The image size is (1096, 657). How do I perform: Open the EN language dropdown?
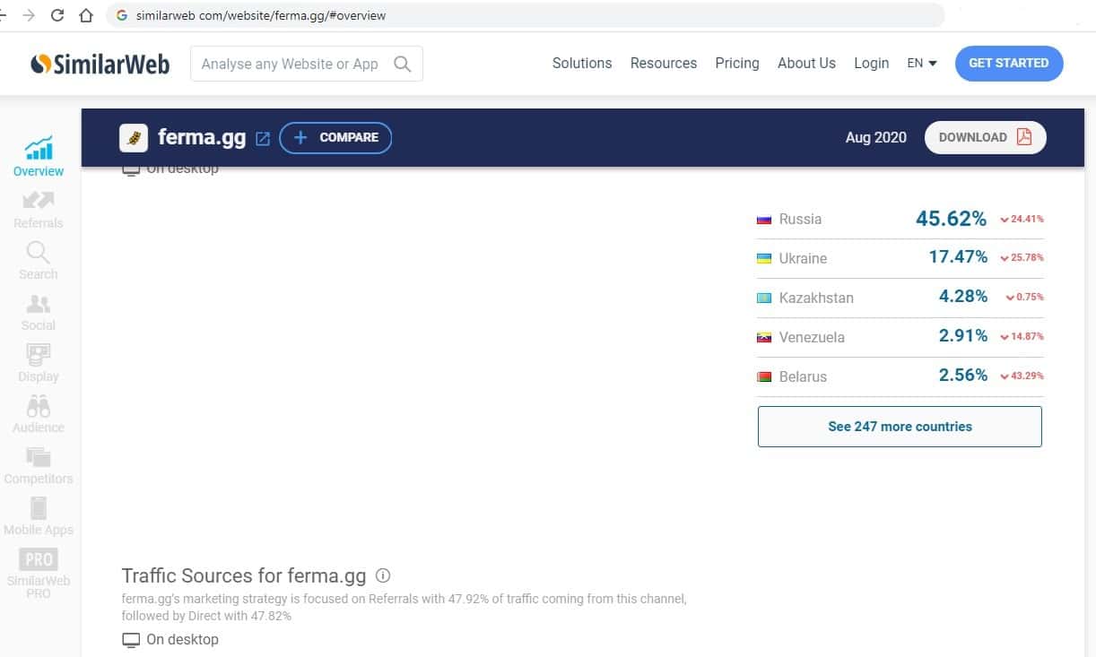click(x=922, y=64)
